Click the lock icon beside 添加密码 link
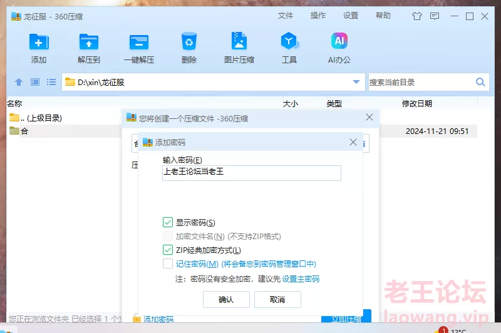This screenshot has width=501, height=333. point(137,318)
